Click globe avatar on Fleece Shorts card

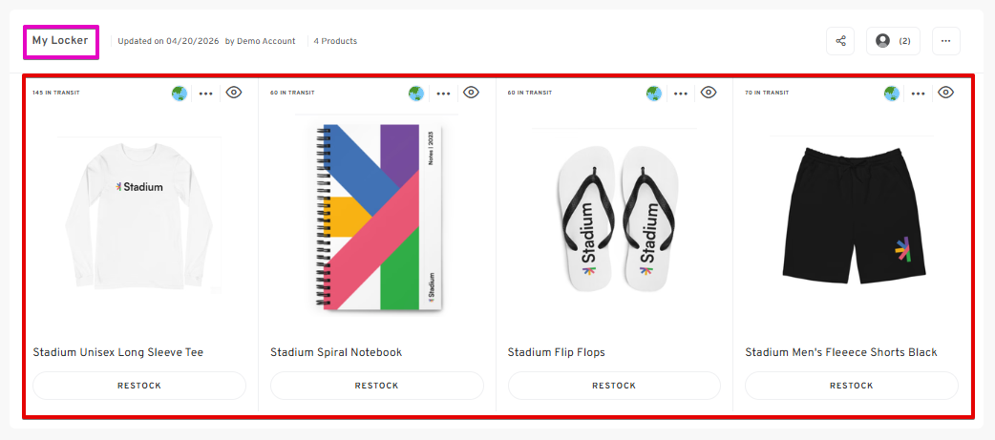point(892,94)
